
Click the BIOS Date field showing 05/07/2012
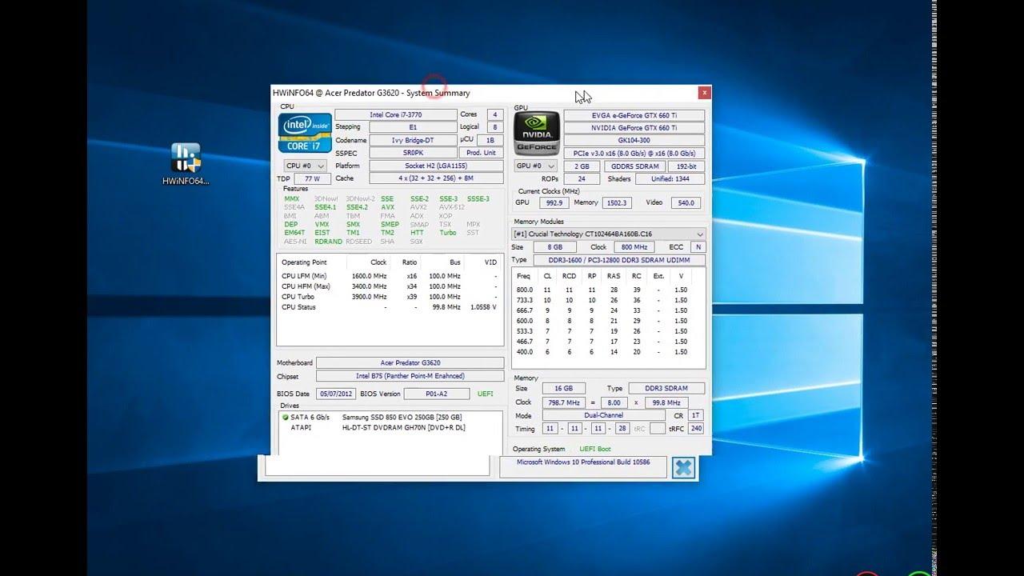coord(337,393)
